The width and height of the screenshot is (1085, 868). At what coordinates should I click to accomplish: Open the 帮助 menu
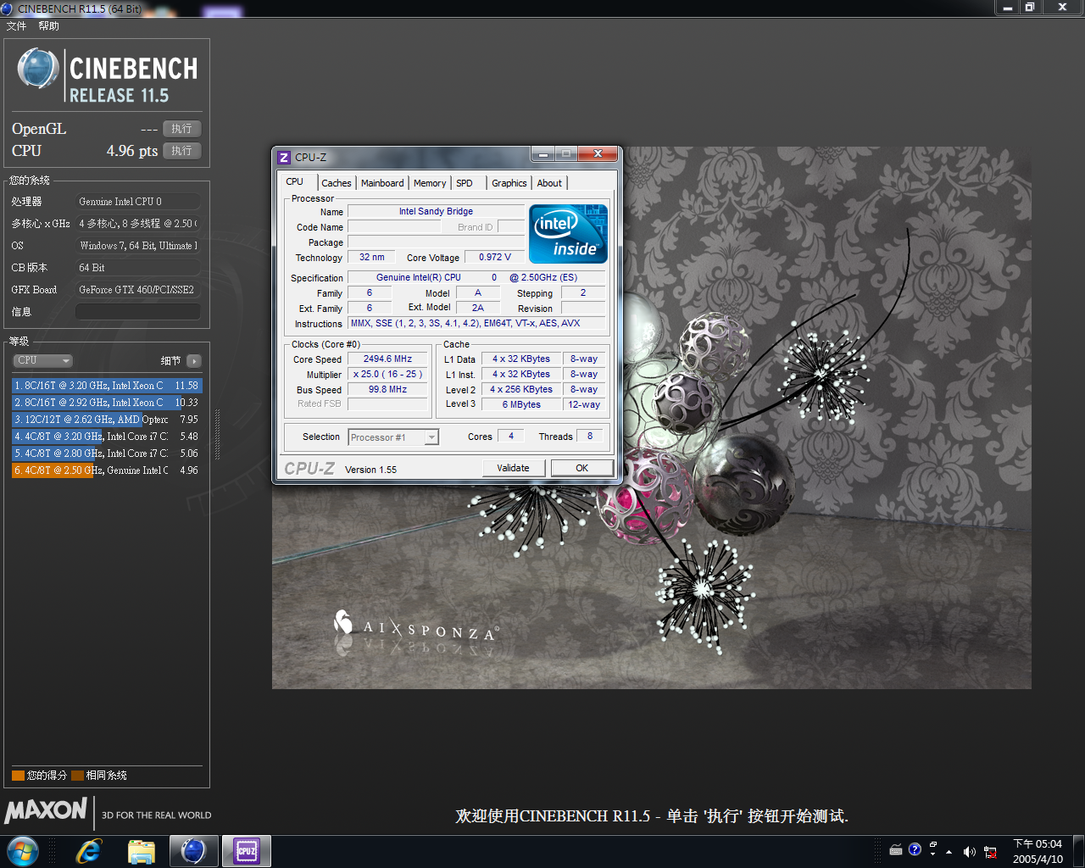click(48, 26)
